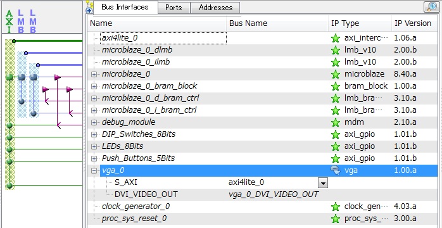Select the S_AXI interface under vga_0
Viewport: 442px width, 228px height.
[x=126, y=182]
